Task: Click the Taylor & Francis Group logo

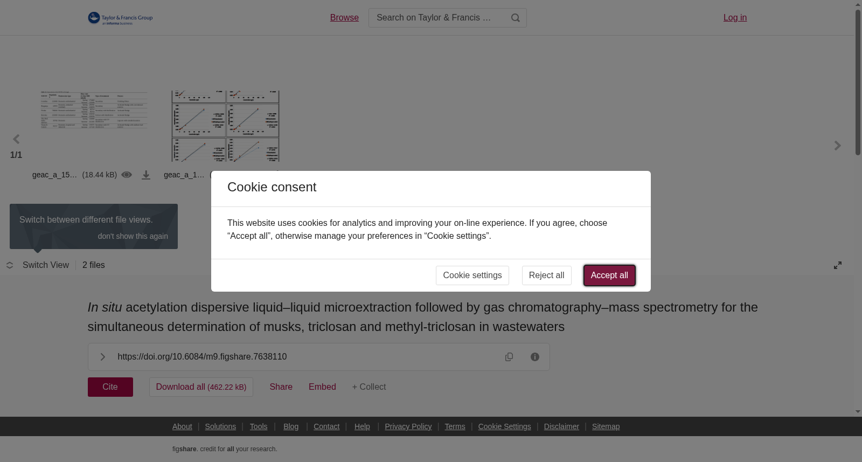Action: 120,18
